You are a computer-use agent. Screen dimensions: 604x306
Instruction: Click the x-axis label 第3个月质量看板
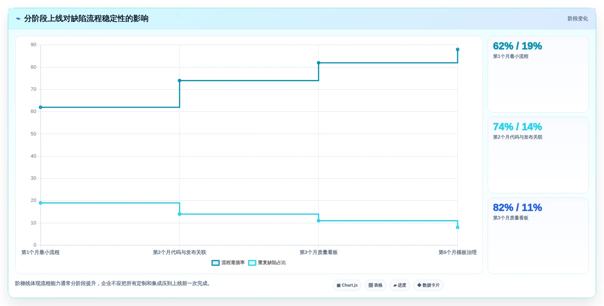pyautogui.click(x=318, y=252)
